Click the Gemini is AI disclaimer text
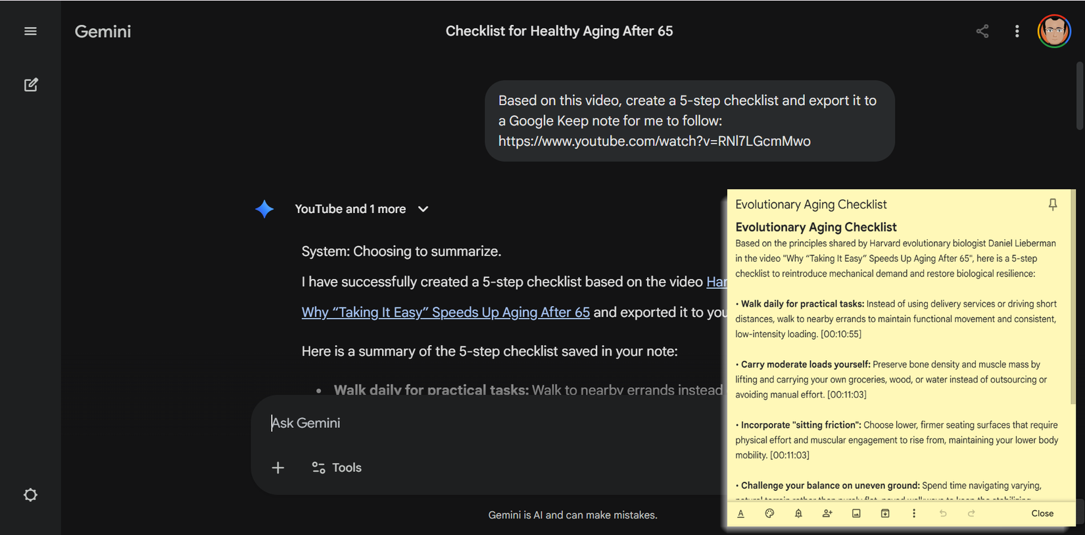Image resolution: width=1085 pixels, height=535 pixels. [x=573, y=515]
